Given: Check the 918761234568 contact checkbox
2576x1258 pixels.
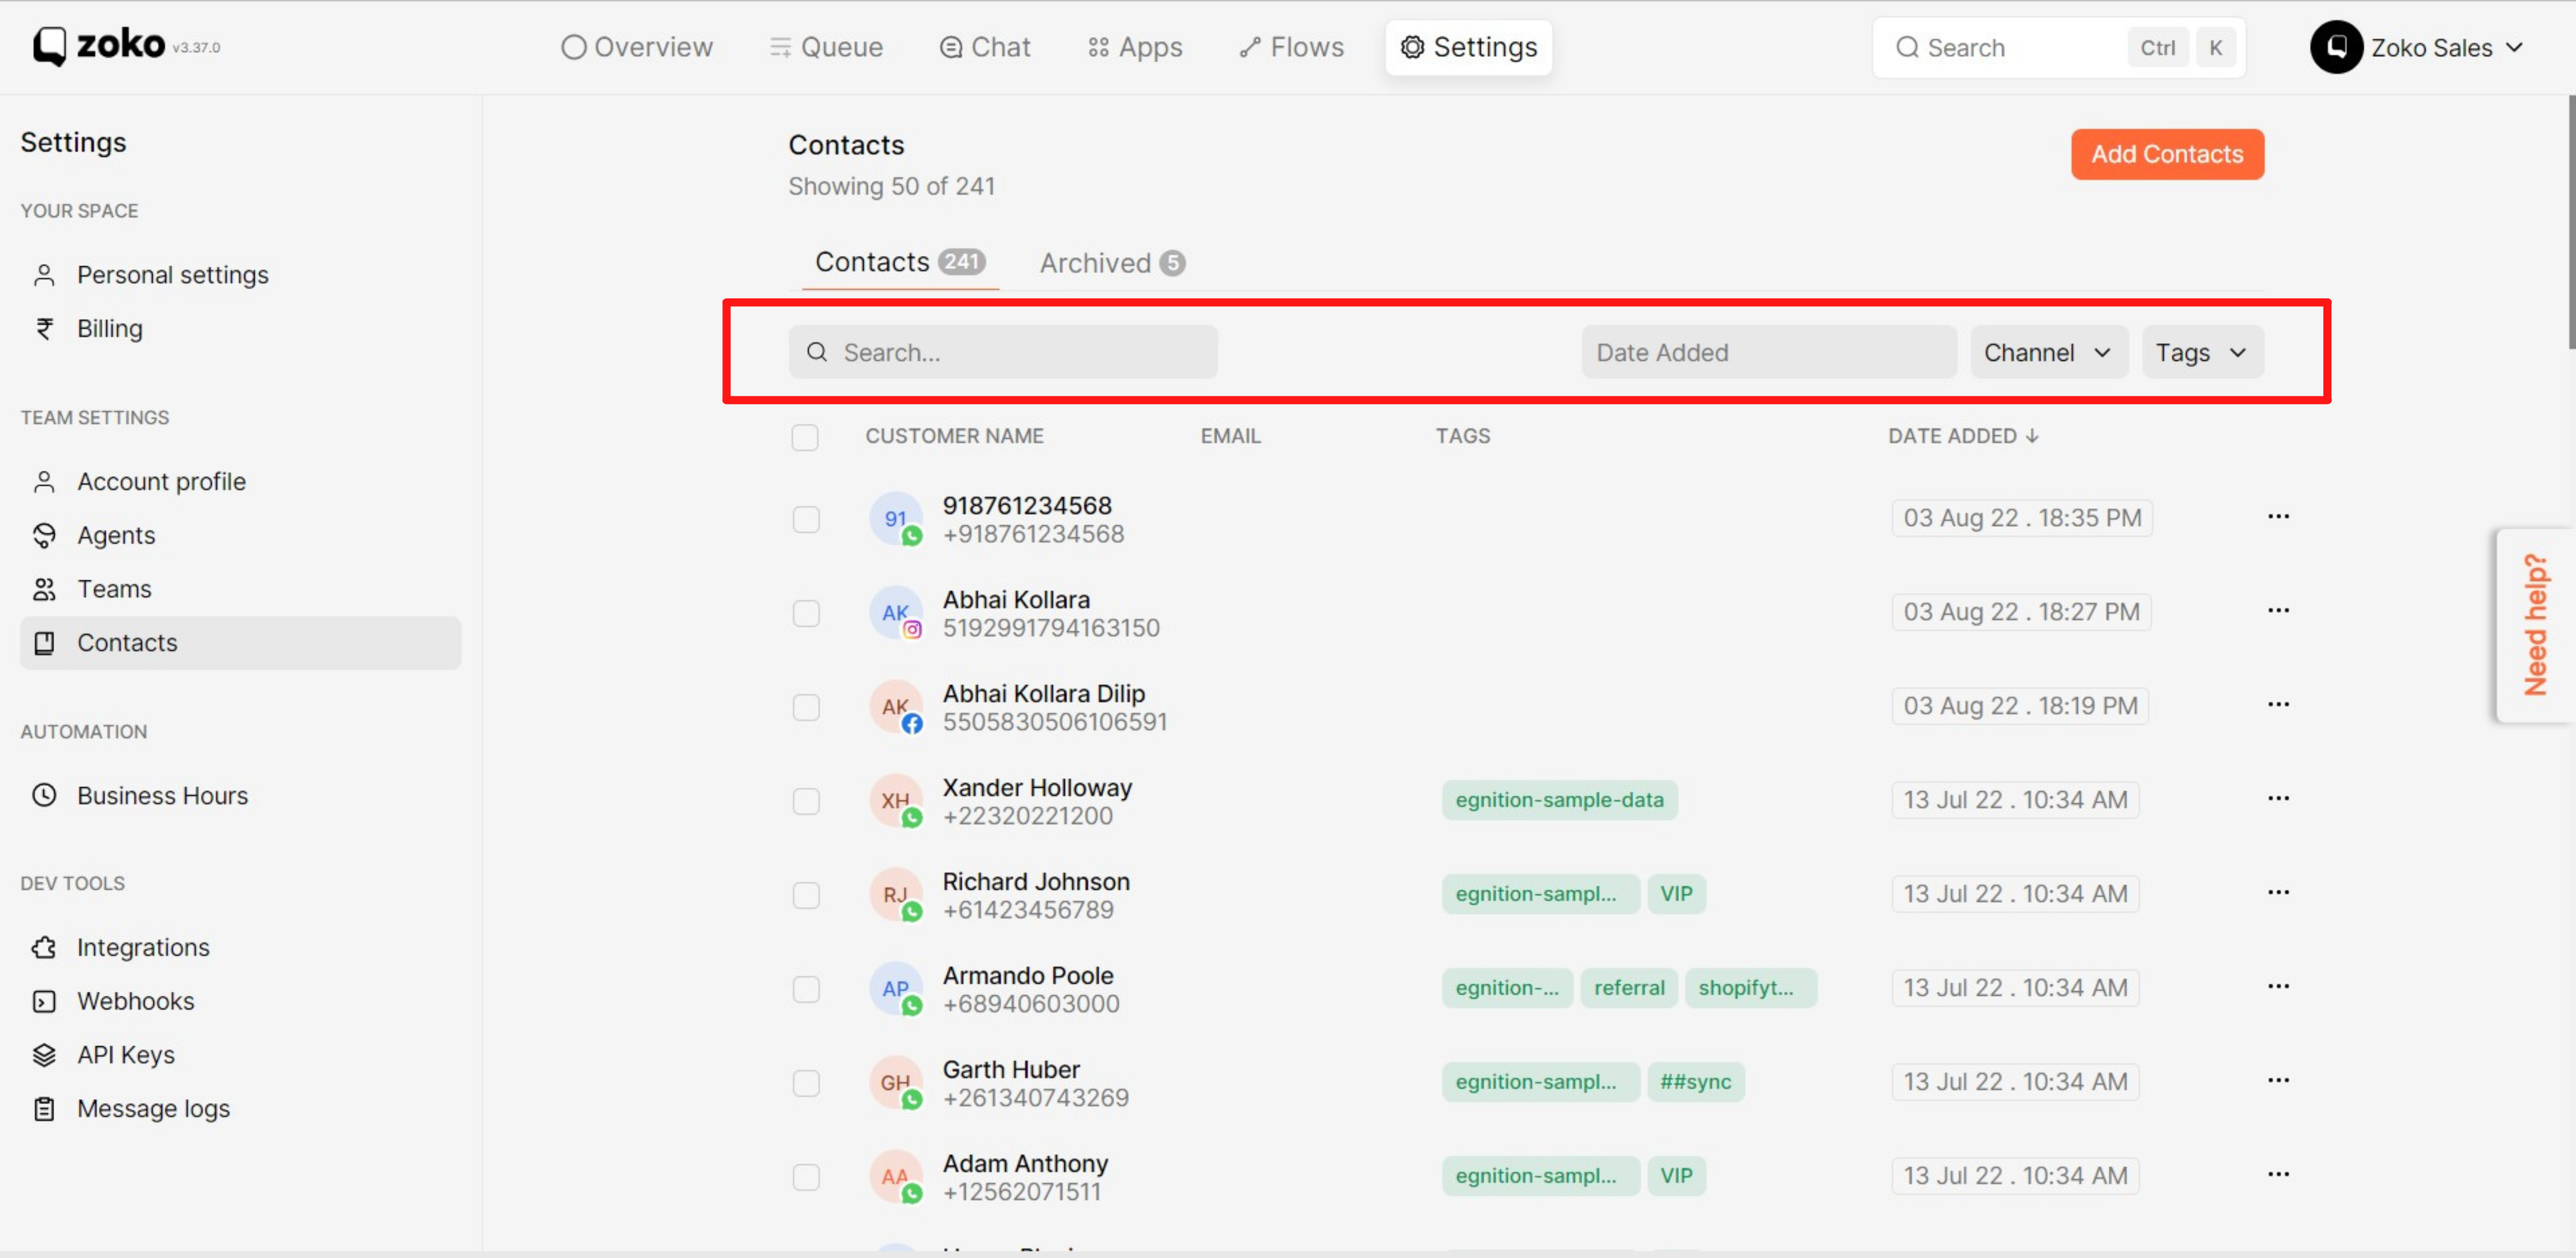Looking at the screenshot, I should coord(806,520).
